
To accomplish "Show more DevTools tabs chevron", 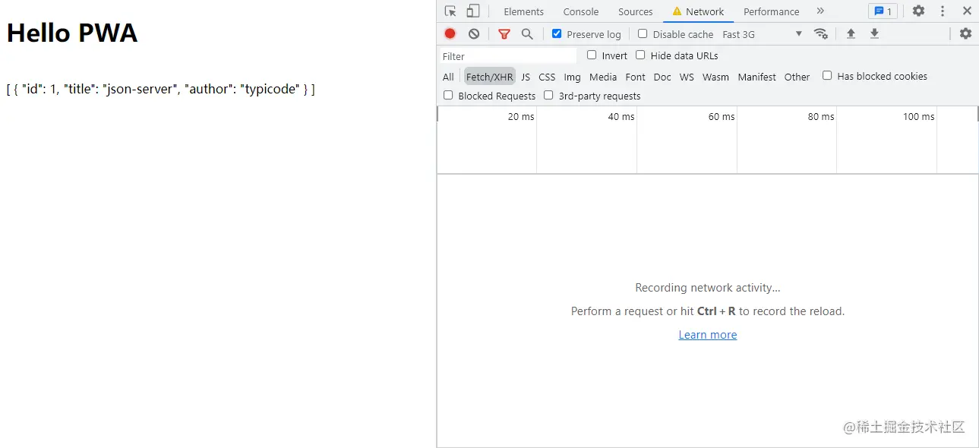I will point(820,11).
